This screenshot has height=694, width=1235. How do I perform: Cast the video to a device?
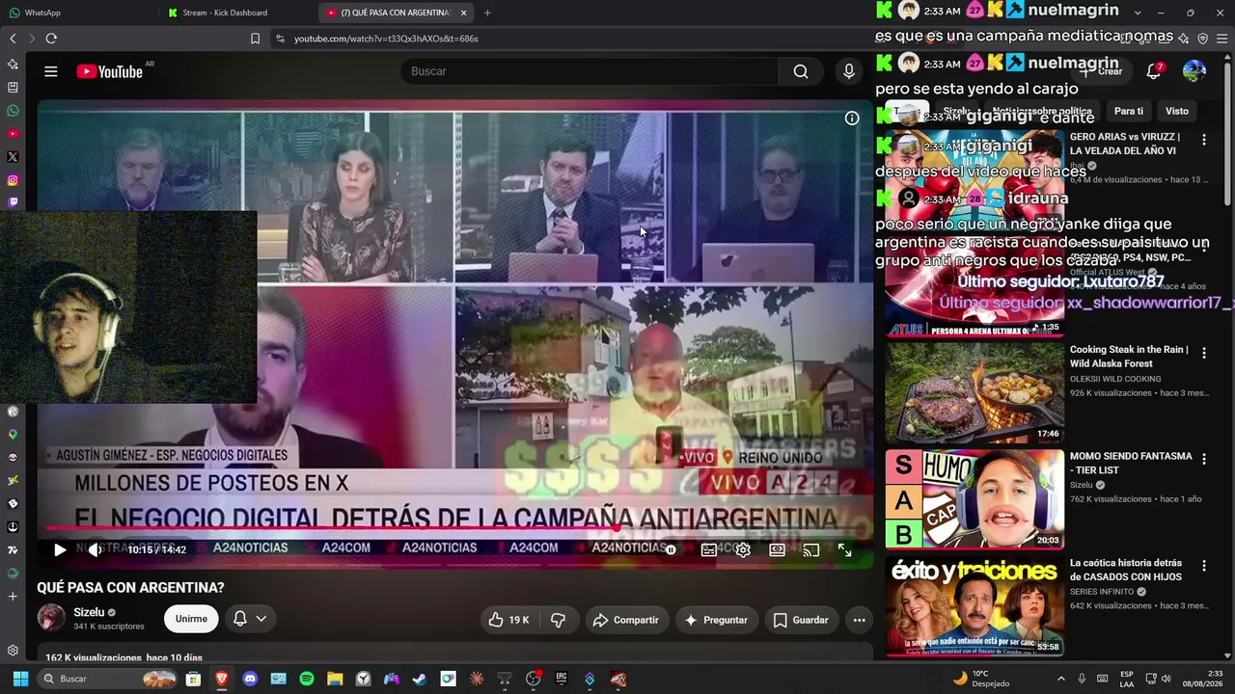point(811,550)
